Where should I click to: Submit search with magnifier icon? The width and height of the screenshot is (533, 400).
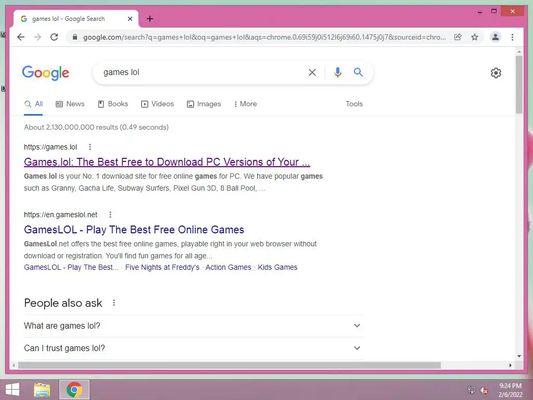pyautogui.click(x=358, y=72)
